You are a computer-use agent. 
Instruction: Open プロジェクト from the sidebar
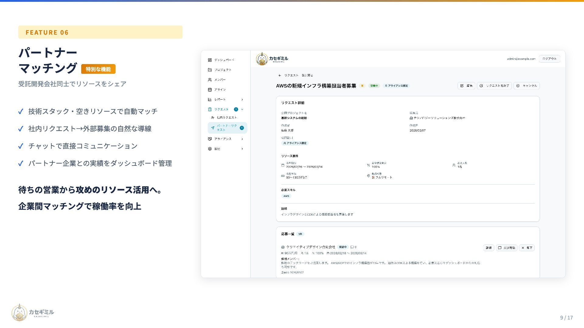pos(223,70)
